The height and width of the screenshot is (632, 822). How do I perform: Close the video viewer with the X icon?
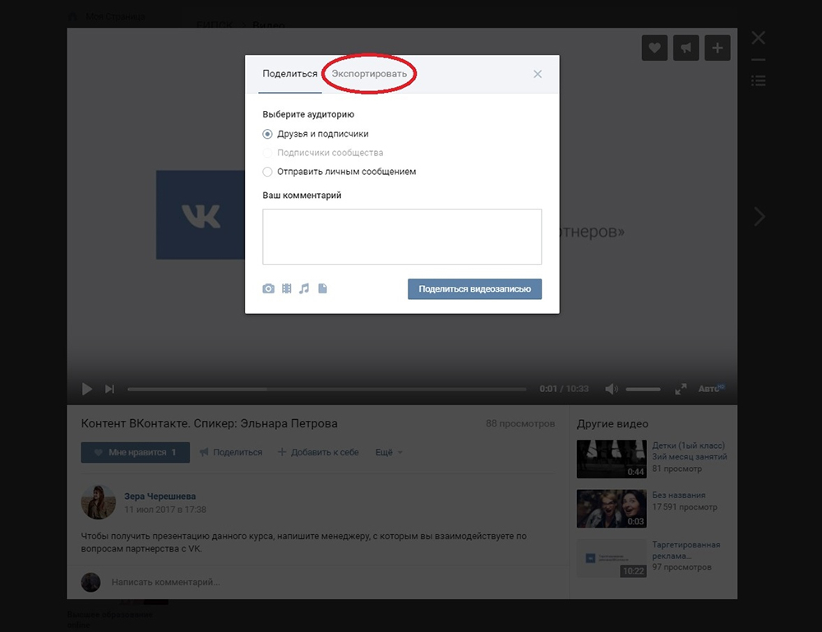pos(758,38)
